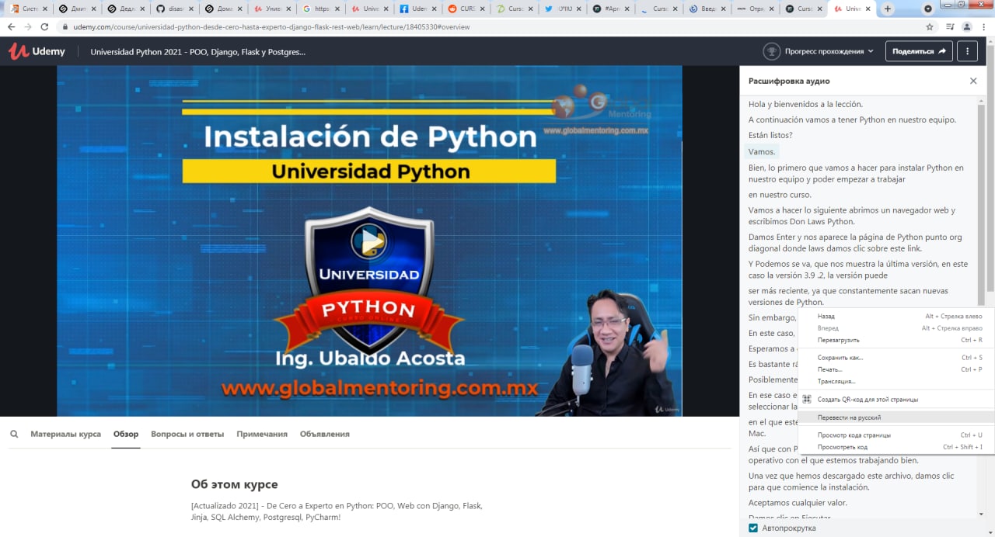Close the audio transcript panel
This screenshot has height=537, width=995.
[x=973, y=81]
